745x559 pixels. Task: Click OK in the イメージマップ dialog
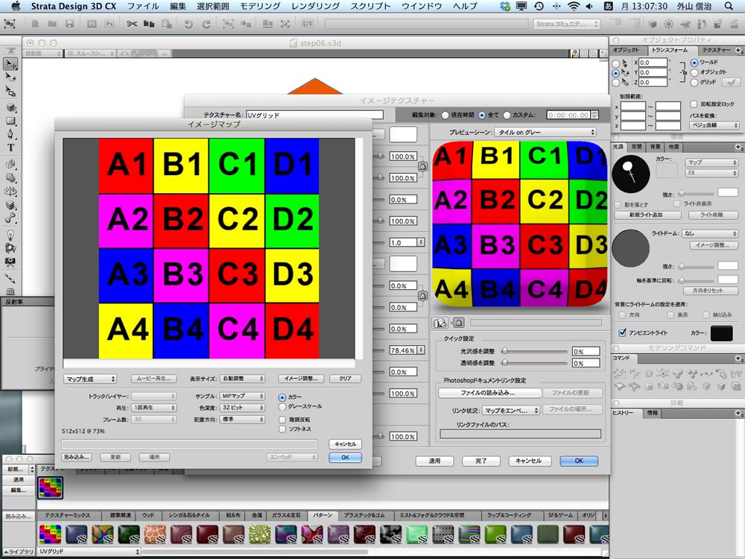(345, 458)
